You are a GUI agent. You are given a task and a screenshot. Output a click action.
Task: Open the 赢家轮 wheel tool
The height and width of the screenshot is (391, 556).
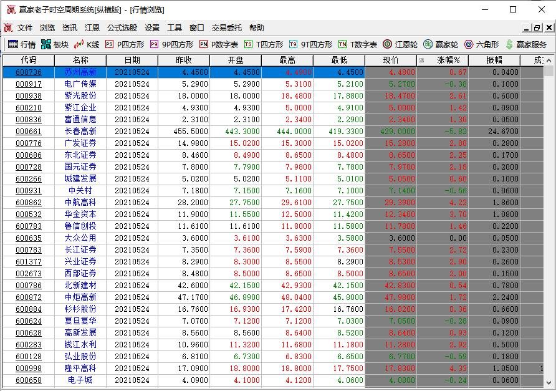coord(440,44)
